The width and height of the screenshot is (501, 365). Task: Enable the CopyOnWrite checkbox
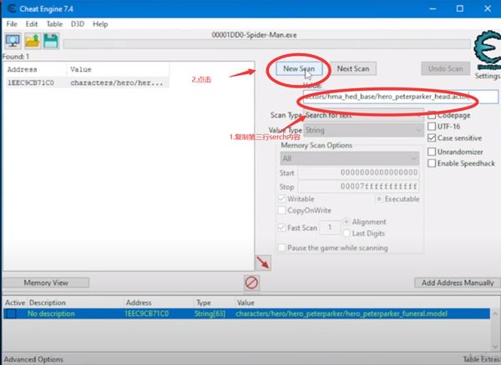[282, 210]
